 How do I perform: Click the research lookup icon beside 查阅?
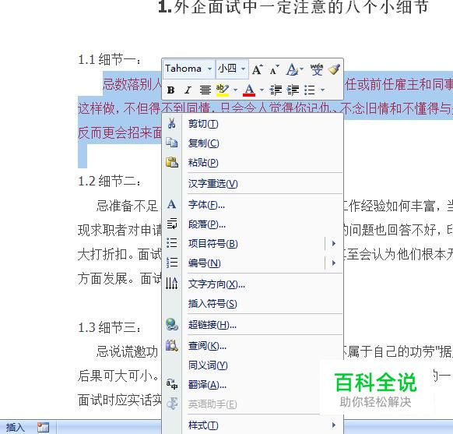point(171,345)
